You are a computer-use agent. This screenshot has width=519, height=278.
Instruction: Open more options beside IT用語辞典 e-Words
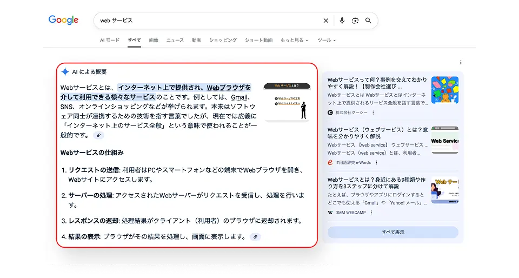(377, 162)
